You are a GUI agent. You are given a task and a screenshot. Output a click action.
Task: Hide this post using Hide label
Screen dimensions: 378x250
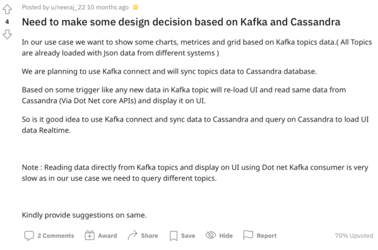[226, 236]
